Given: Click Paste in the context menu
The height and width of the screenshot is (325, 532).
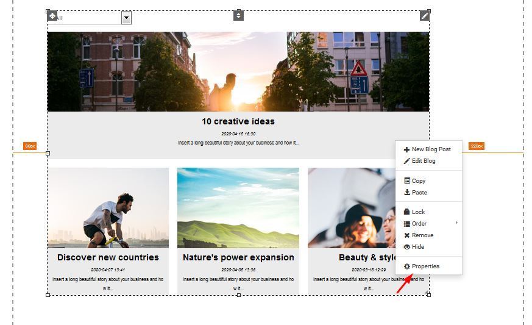Looking at the screenshot, I should (419, 193).
